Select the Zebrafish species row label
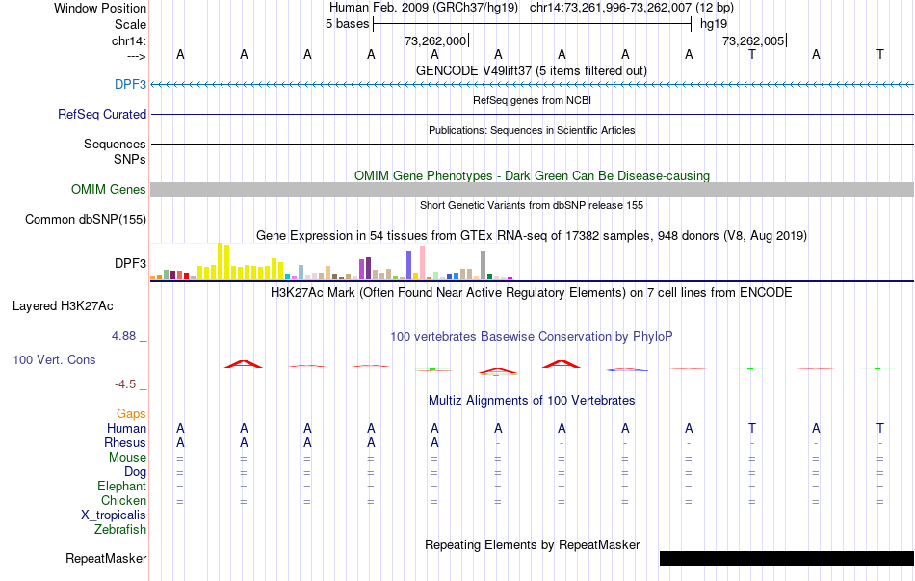 (x=120, y=530)
